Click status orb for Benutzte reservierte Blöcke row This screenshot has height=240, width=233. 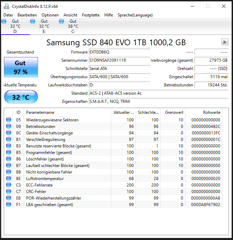click(9, 146)
